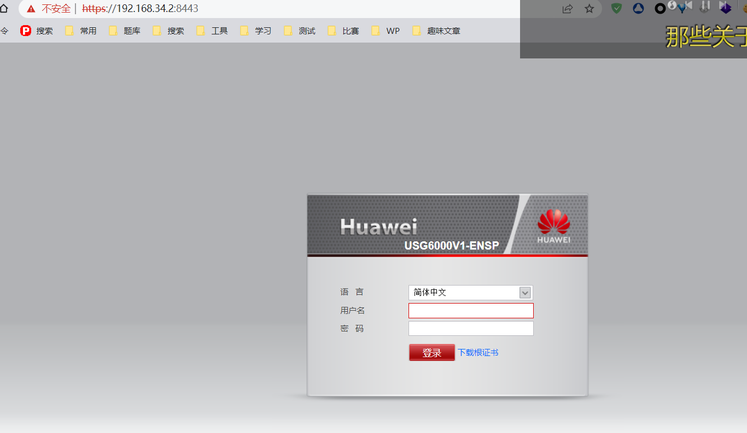Click the red not-secure warning triangle

pyautogui.click(x=31, y=9)
